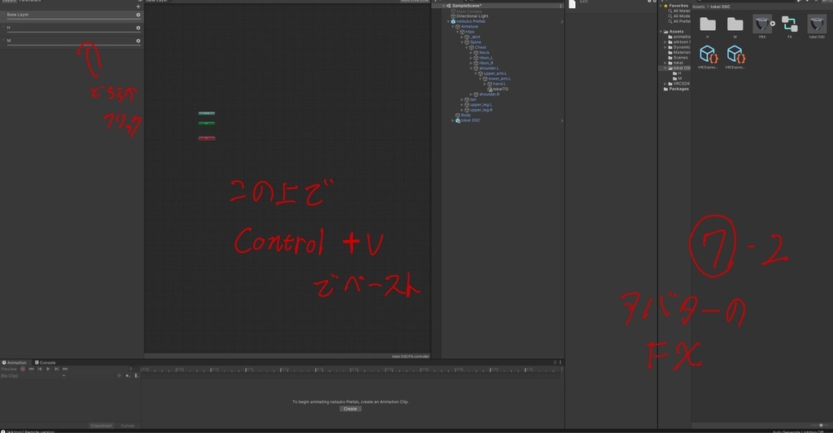Open settings gear of M layer

point(138,41)
